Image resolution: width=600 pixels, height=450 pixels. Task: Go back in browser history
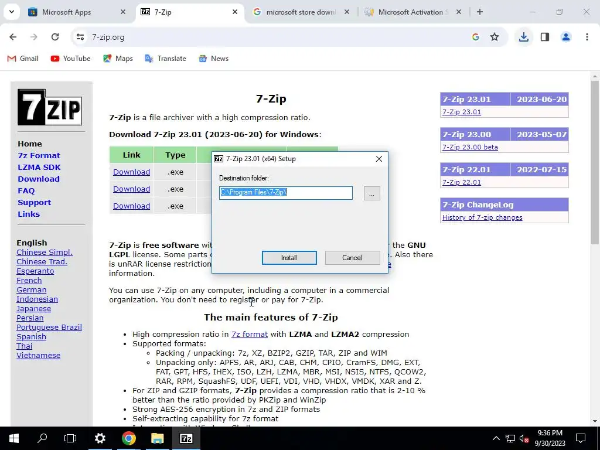point(13,37)
